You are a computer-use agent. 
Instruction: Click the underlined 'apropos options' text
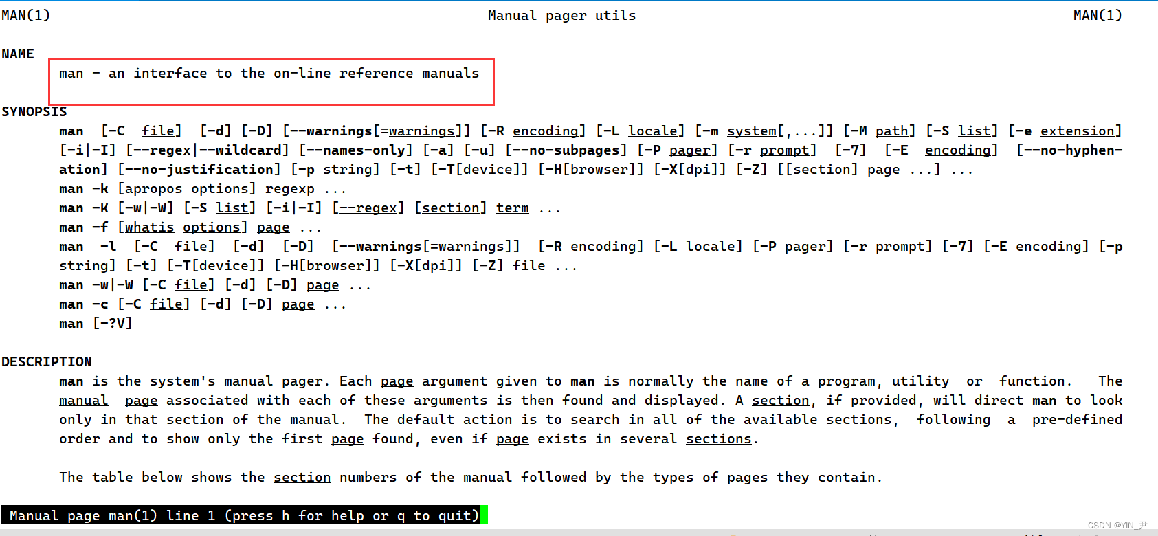186,188
